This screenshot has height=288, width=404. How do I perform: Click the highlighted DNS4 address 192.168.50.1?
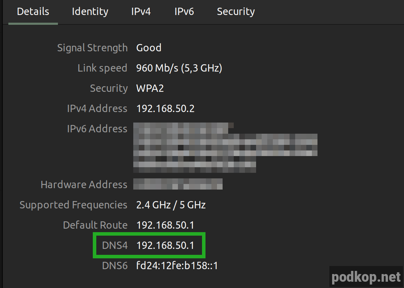(165, 245)
